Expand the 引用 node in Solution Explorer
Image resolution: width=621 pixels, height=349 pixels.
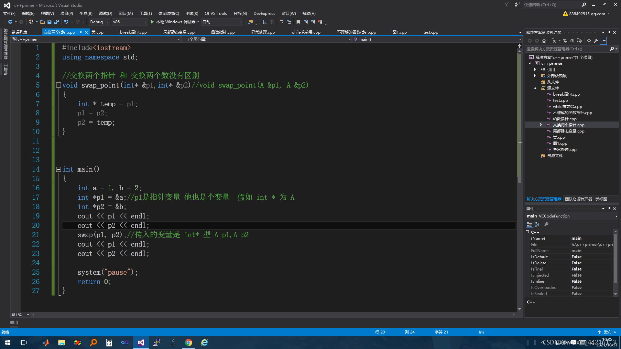(x=535, y=69)
